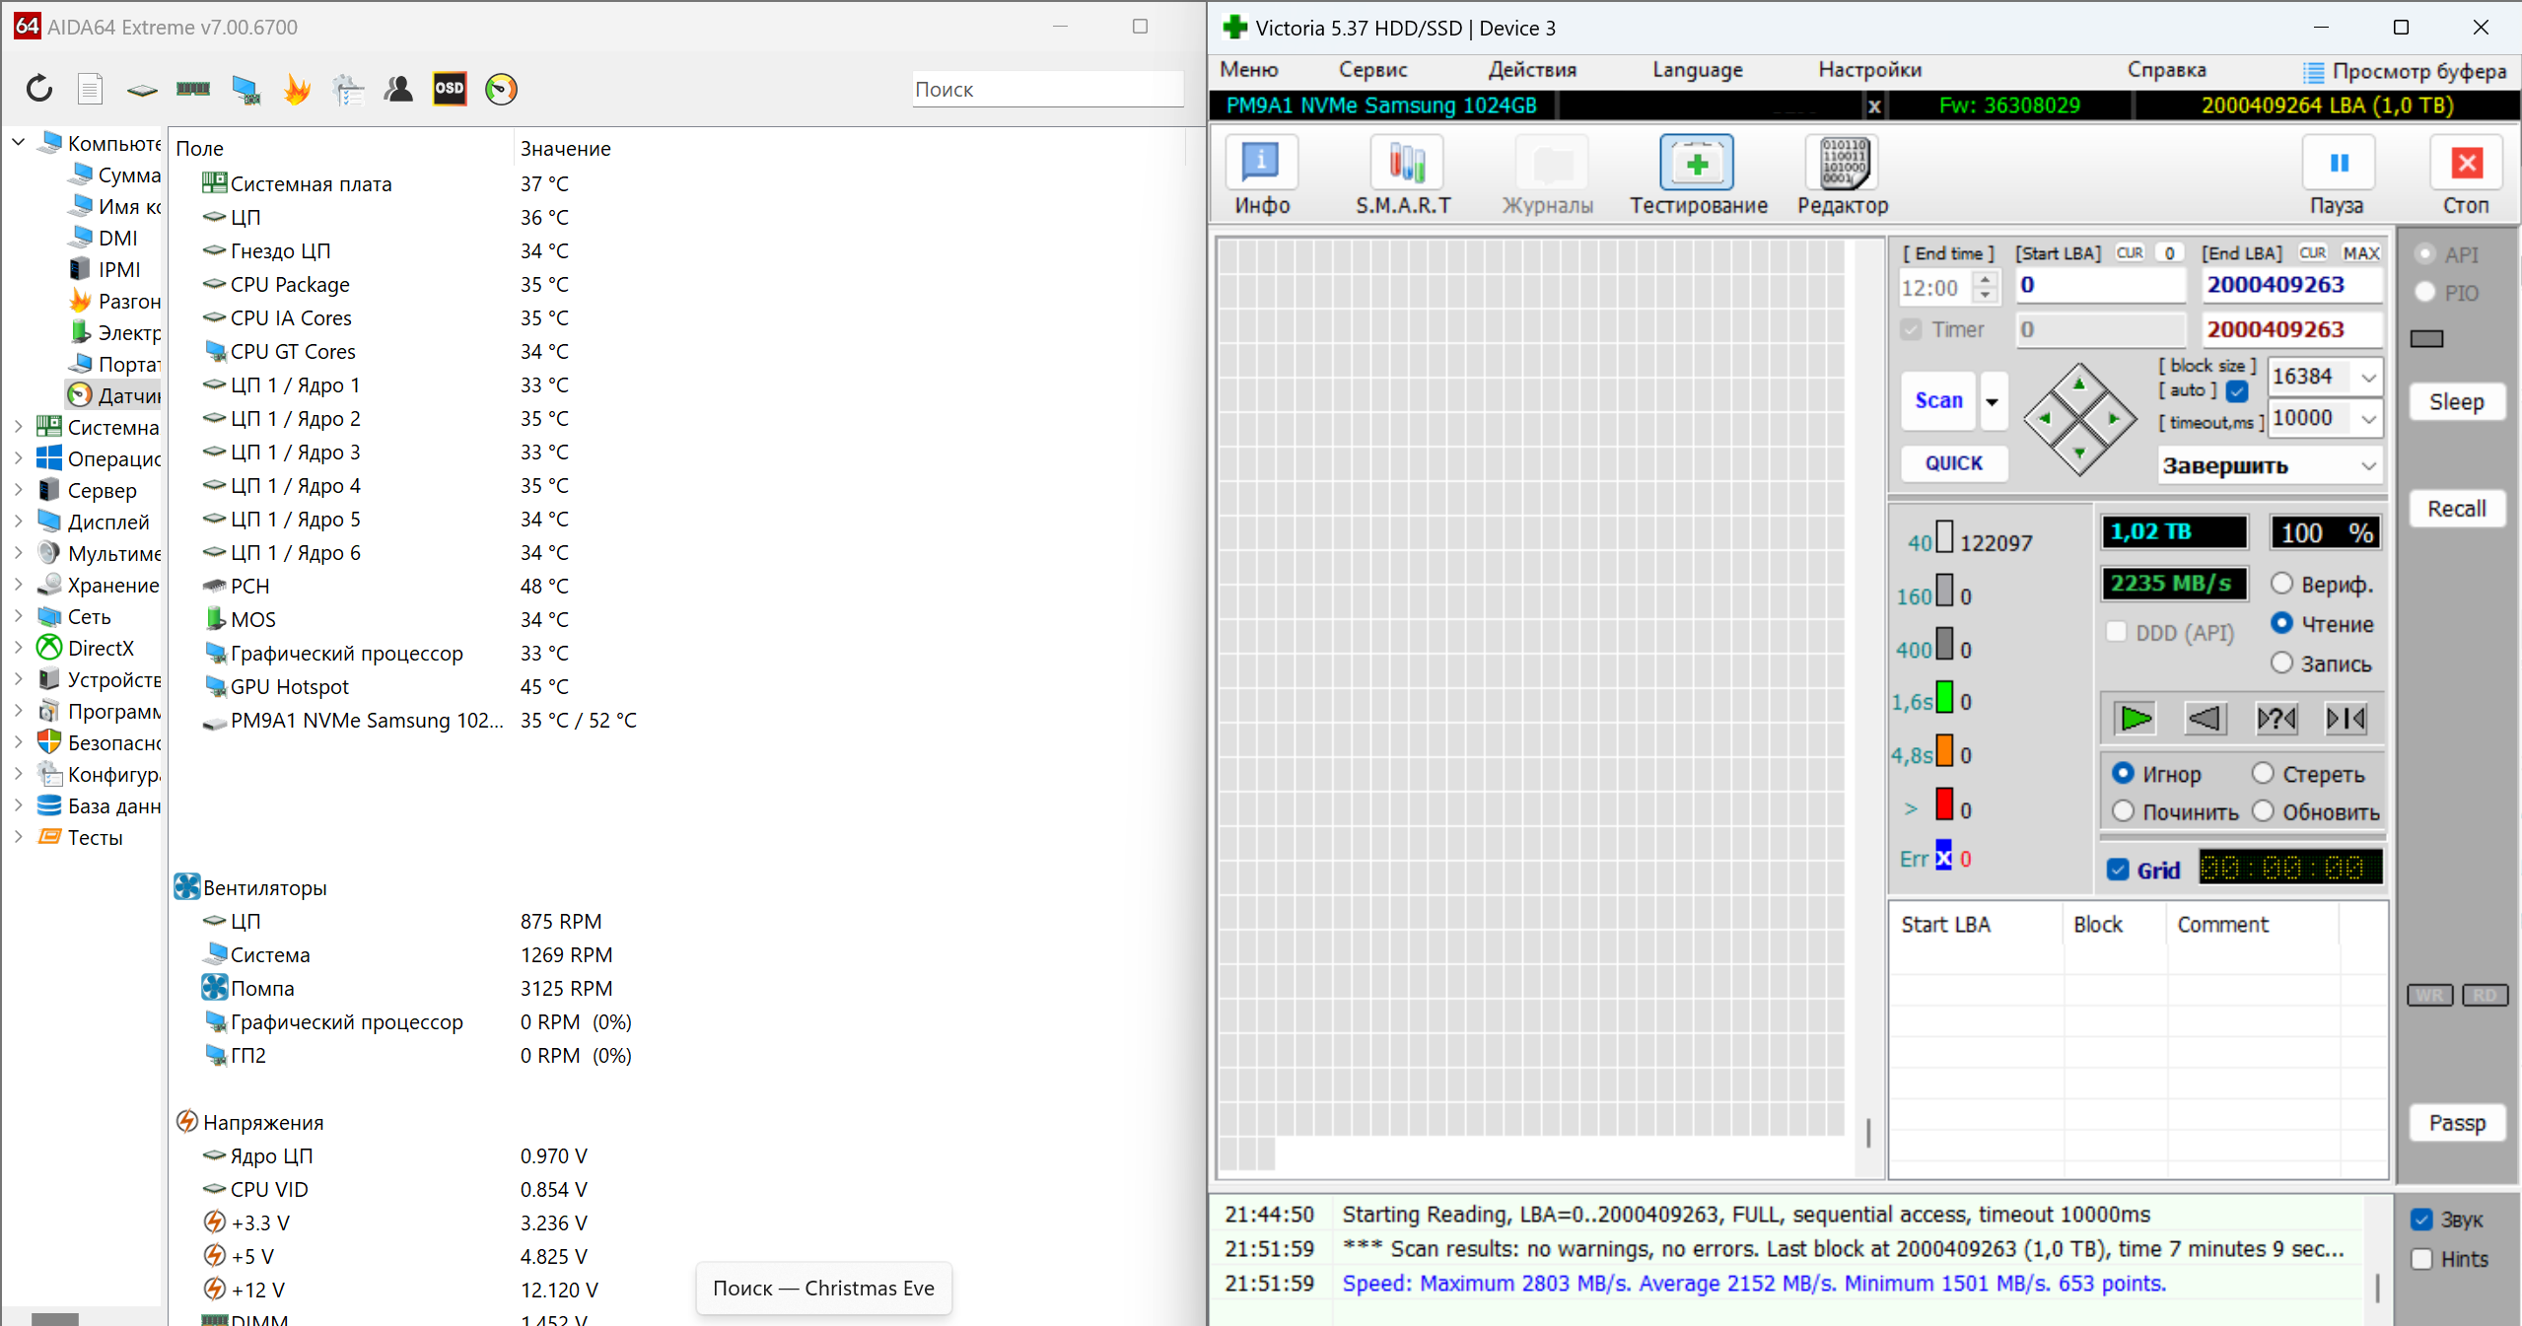Viewport: 2522px width, 1326px height.
Task: Click the AIDA64 Поиск search field
Action: tap(1045, 90)
